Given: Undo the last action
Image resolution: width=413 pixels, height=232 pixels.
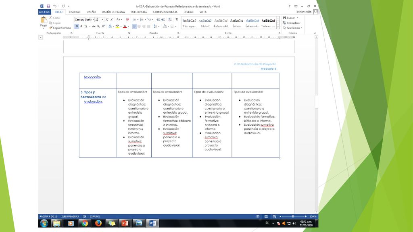Looking at the screenshot, I should pos(55,6).
